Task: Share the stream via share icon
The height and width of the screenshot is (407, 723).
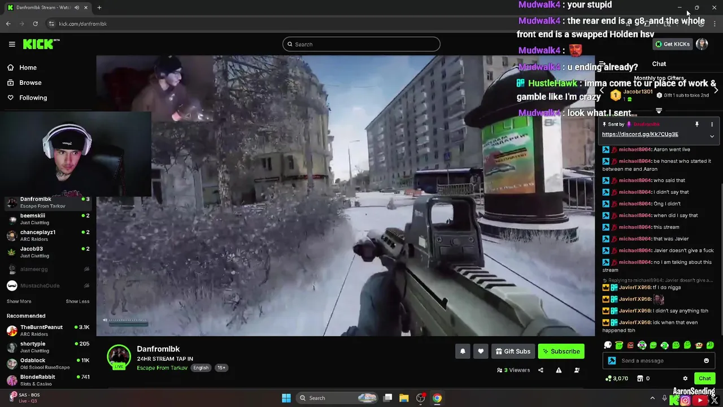Action: 541,370
